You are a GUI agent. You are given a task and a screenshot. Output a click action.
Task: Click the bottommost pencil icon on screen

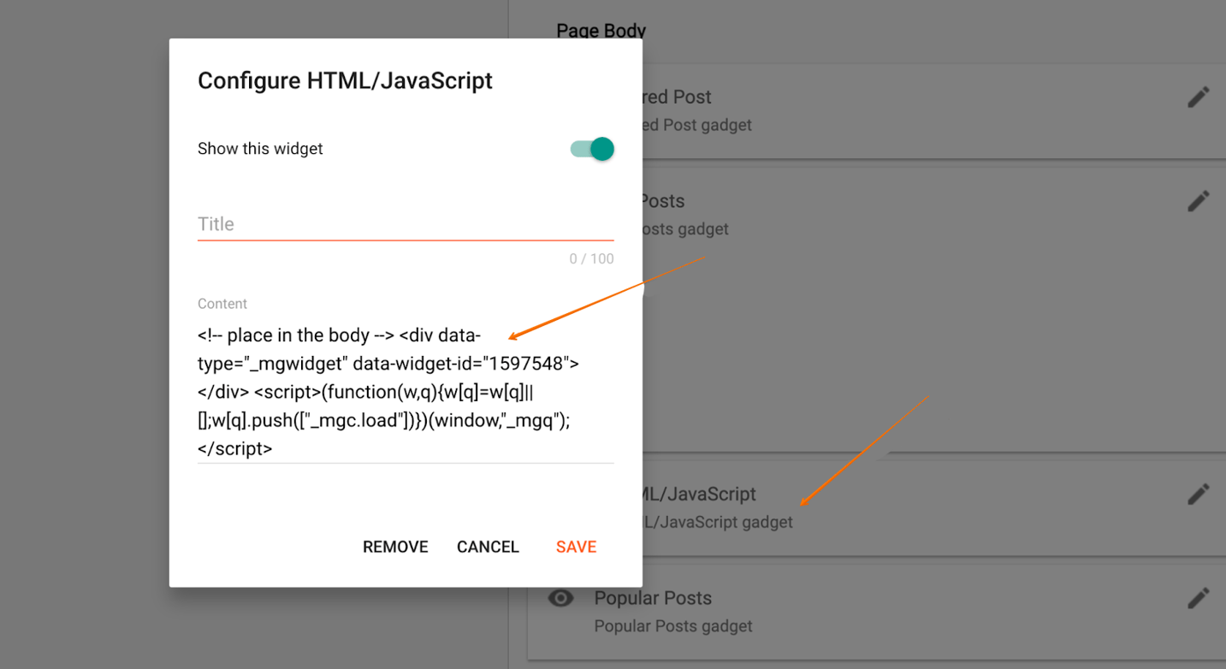(1199, 598)
